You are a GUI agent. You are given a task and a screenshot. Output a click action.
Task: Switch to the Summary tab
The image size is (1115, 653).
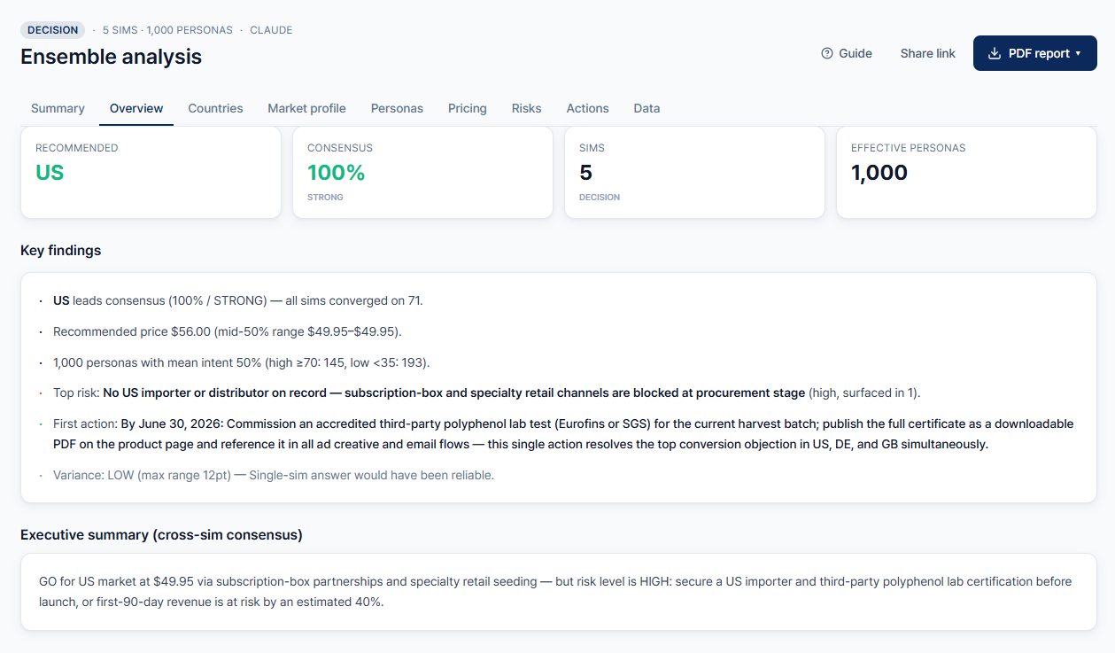coord(58,108)
